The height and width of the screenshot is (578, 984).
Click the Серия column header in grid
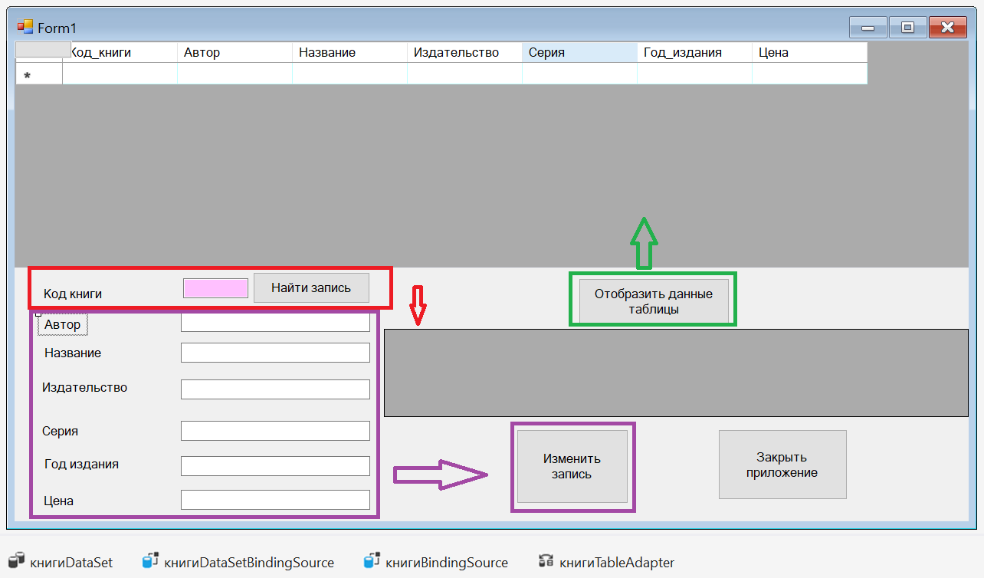579,52
